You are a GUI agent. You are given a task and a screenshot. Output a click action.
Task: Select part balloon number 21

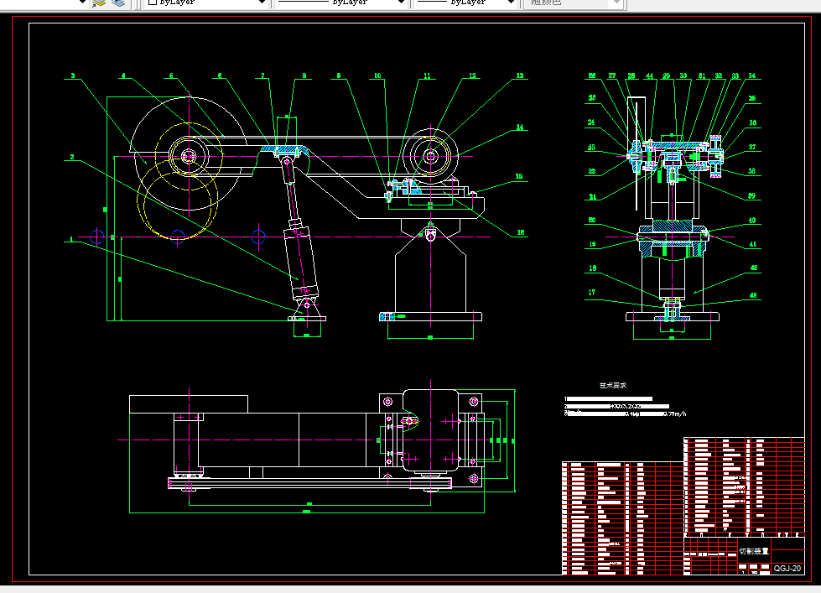pos(592,196)
